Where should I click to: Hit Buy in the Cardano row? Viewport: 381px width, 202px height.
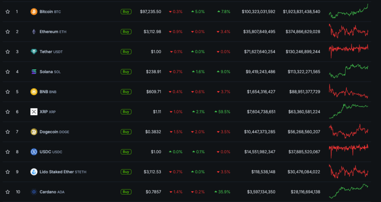(x=126, y=192)
